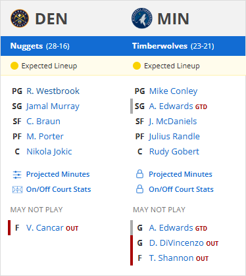This screenshot has width=246, height=276.
Task: Open R. Westbrook's player link
Action: coord(53,91)
